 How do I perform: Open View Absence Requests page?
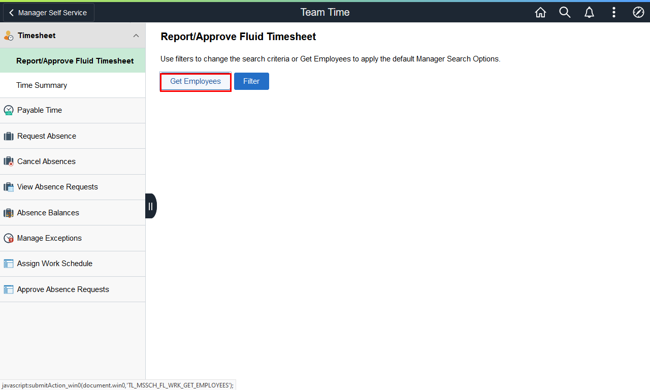click(73, 187)
